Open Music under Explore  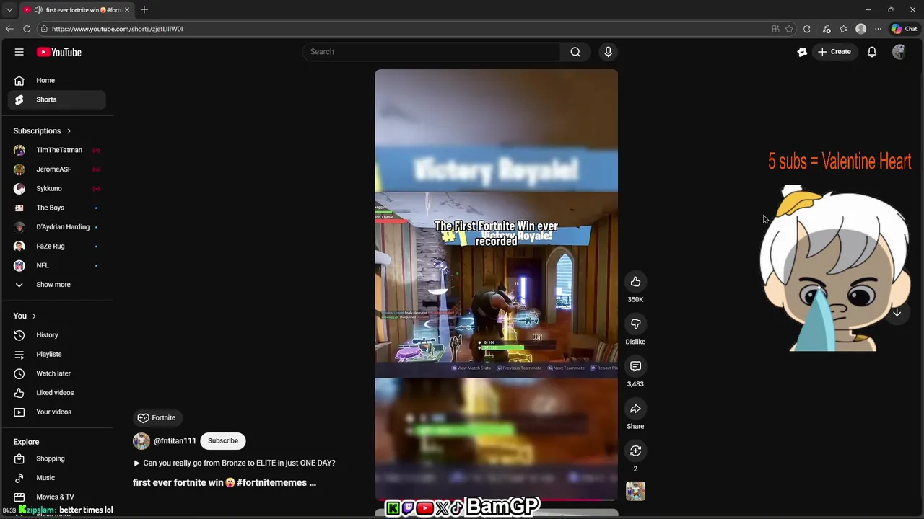point(57,478)
